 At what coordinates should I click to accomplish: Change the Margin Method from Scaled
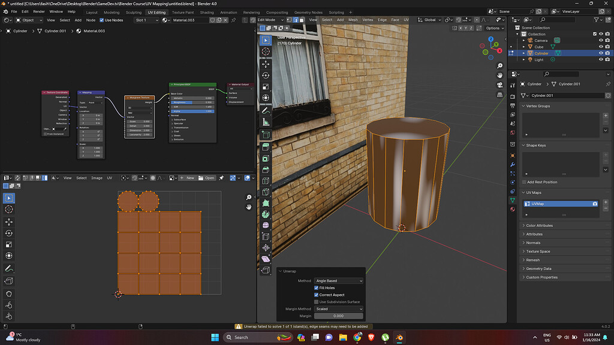pos(338,308)
